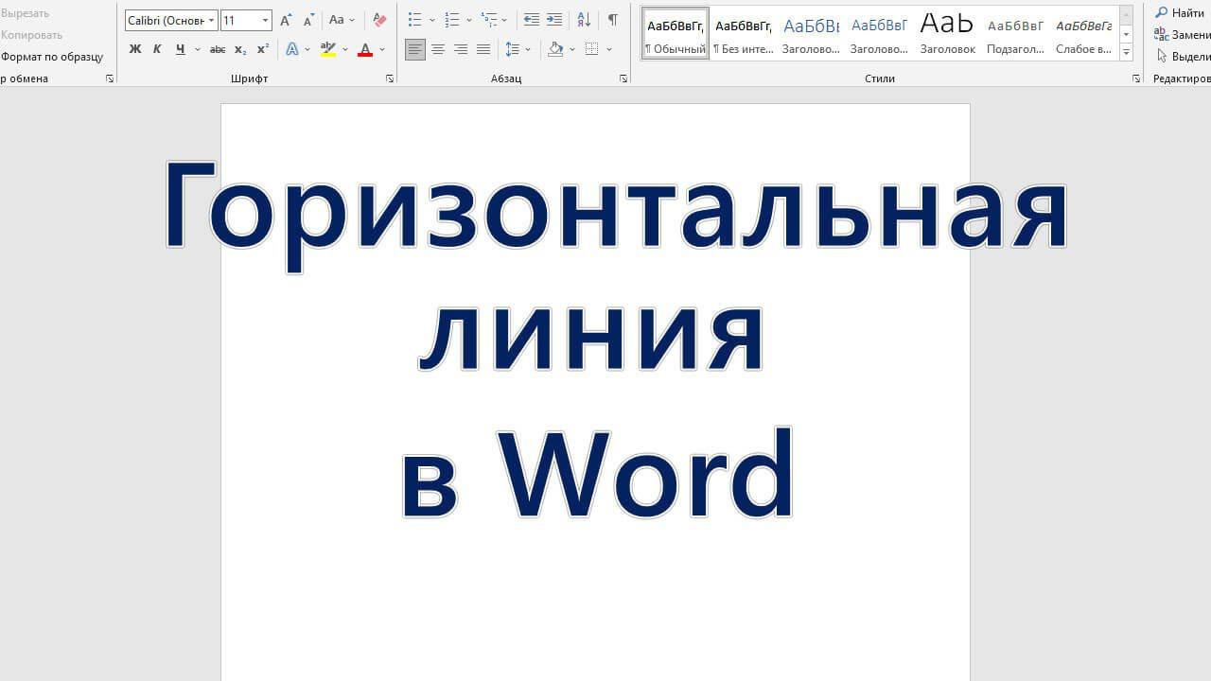
Task: Click the word Горизонтальная in the document
Action: (x=616, y=216)
